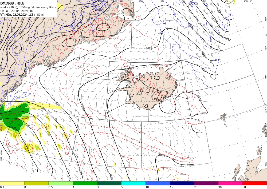Click the yellow 0.1–0.3 precipitation legend swatch
This screenshot has width=267, height=189.
[x=12, y=183]
